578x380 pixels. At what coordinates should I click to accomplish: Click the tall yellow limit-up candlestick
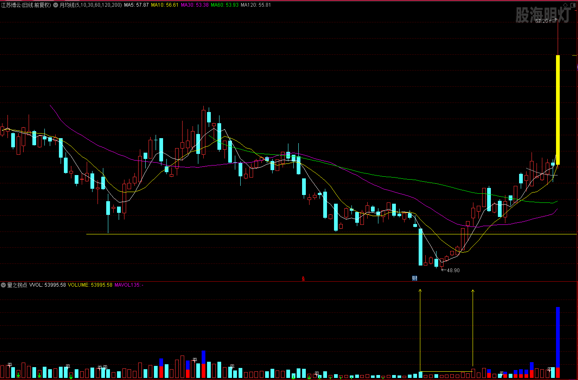[x=558, y=110]
